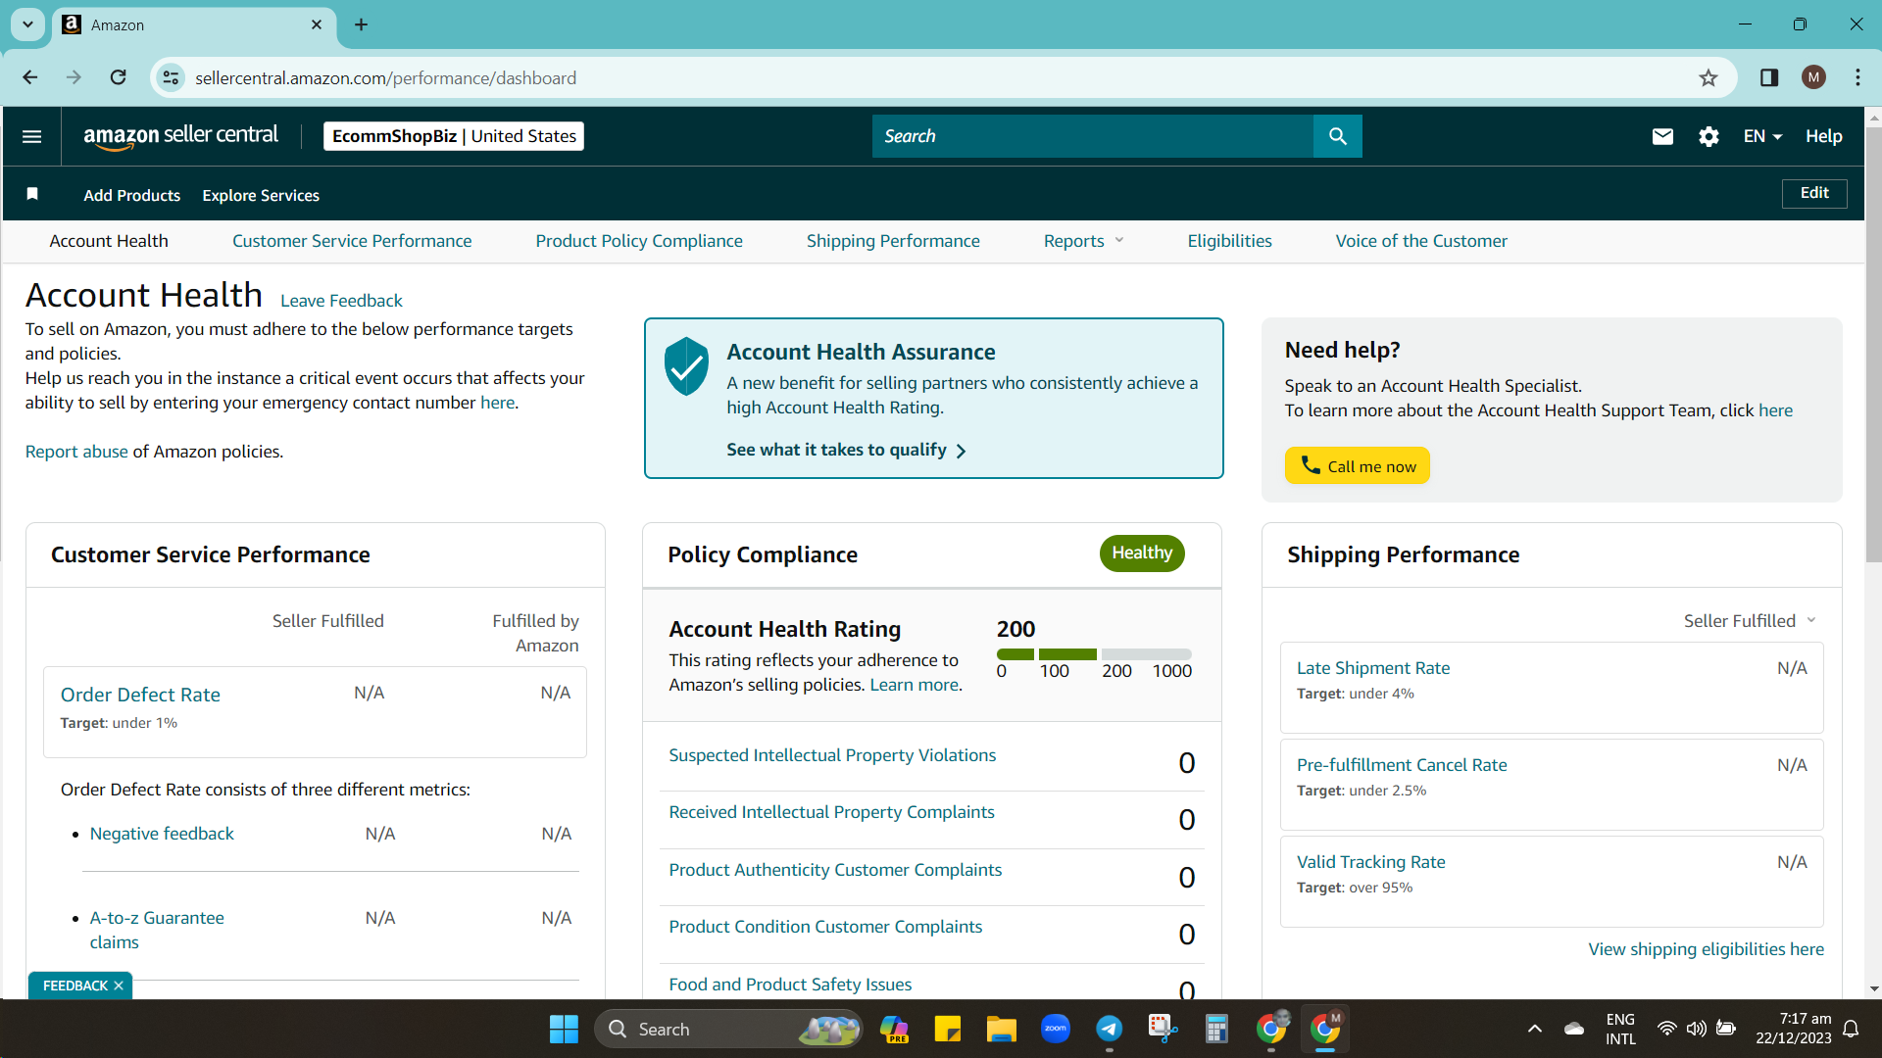Open Sticky Notes from the taskbar
This screenshot has width=1882, height=1058.
pyautogui.click(x=948, y=1029)
